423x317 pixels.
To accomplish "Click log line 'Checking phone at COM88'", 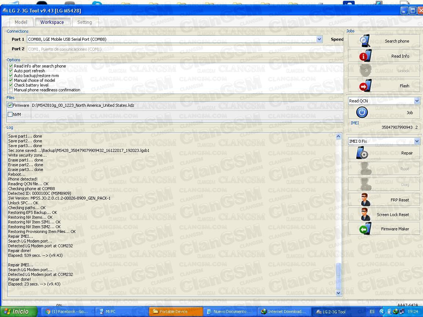I will 31,189.
